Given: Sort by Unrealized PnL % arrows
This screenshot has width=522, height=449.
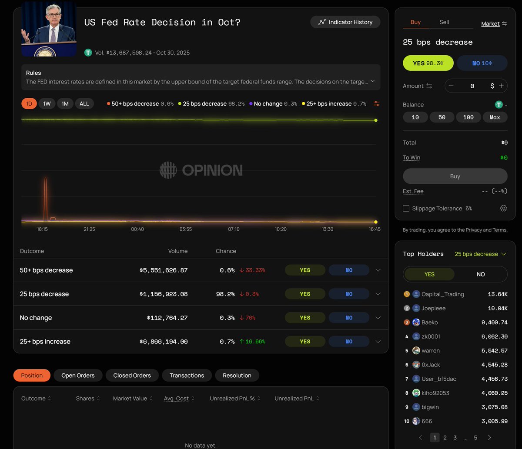Looking at the screenshot, I should coord(259,399).
